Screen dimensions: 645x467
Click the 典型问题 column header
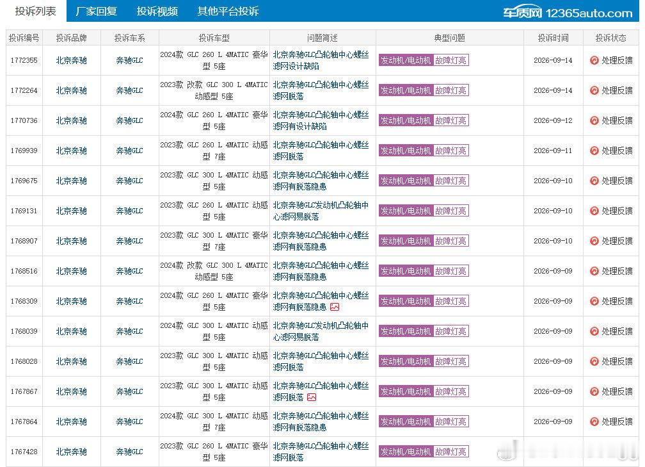pyautogui.click(x=450, y=38)
